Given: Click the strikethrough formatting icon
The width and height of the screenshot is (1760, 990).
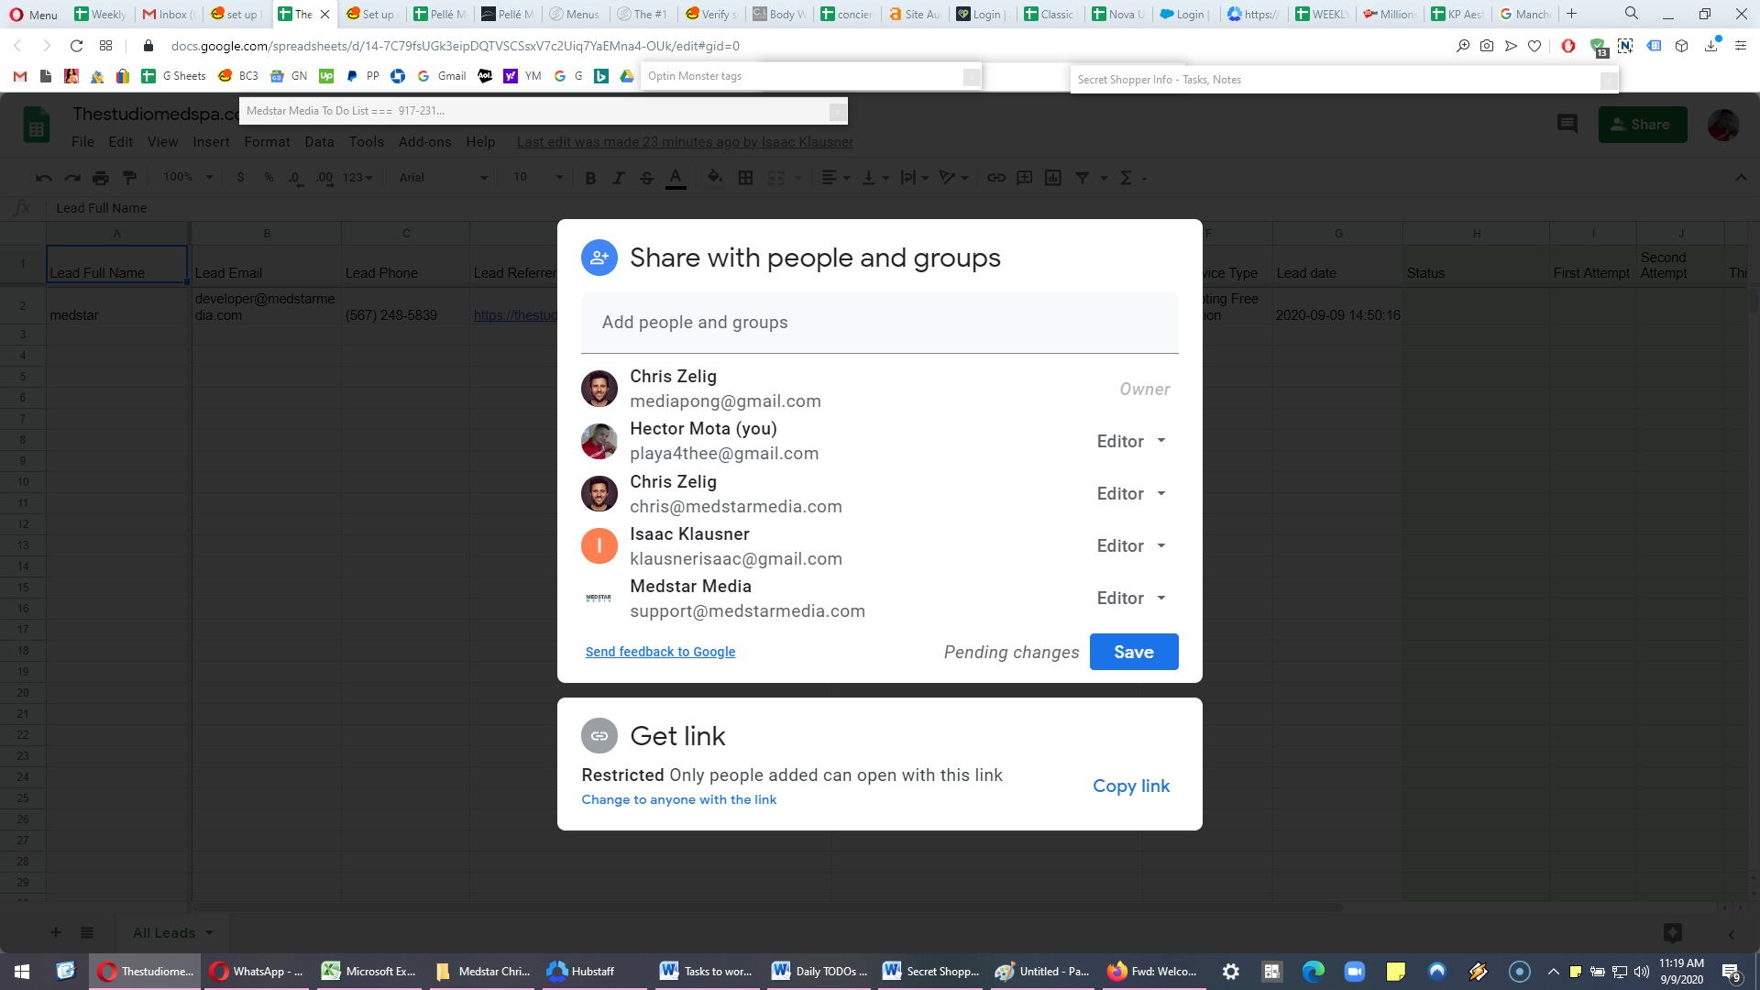Looking at the screenshot, I should (647, 178).
